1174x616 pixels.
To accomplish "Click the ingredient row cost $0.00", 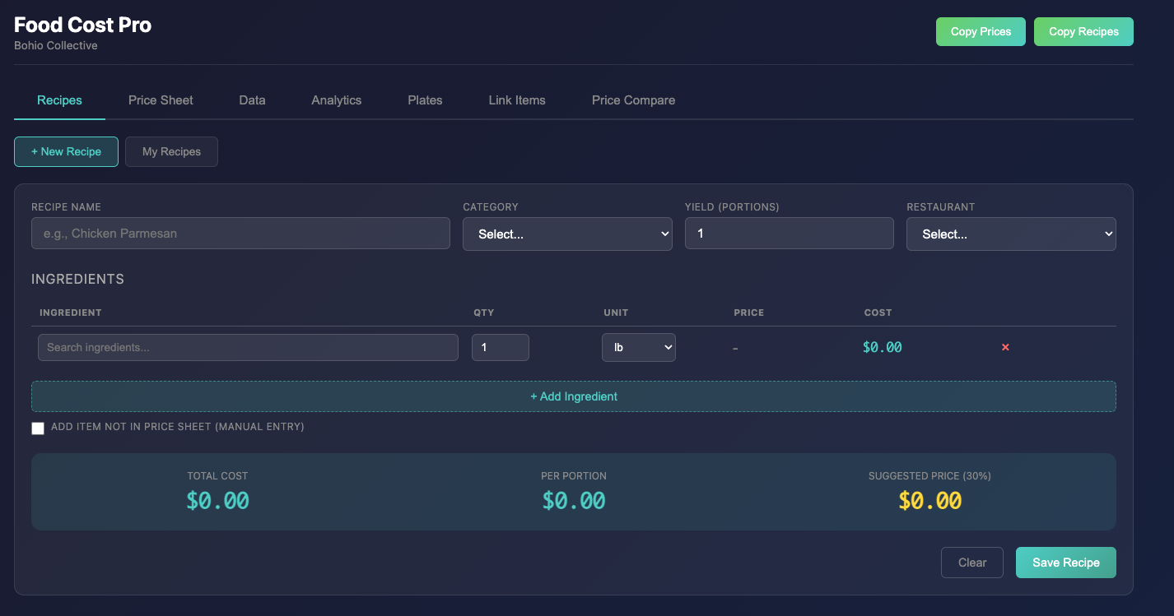I will (x=883, y=347).
